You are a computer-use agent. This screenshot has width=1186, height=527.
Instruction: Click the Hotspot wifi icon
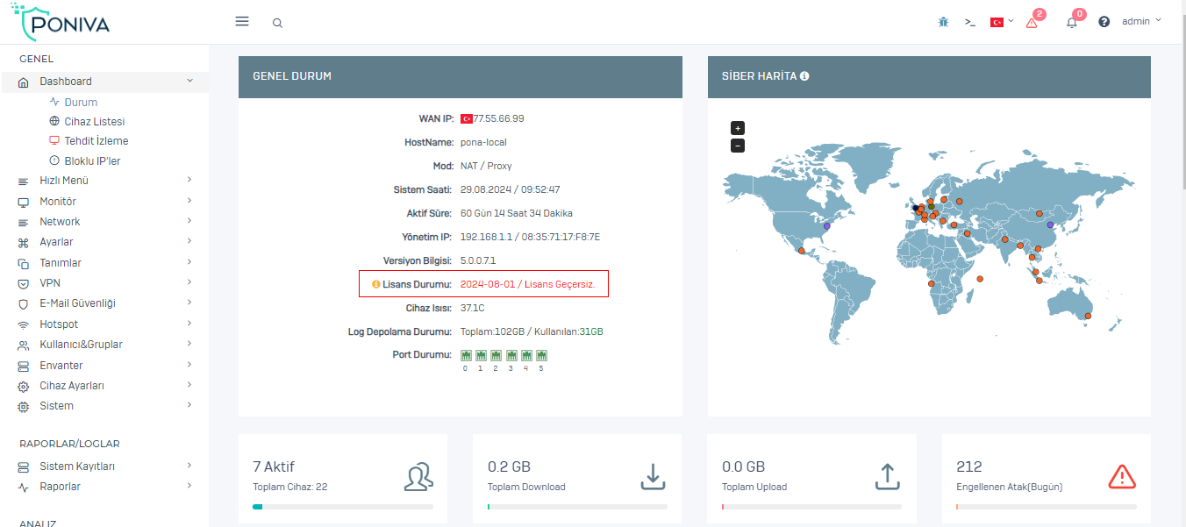pyautogui.click(x=24, y=325)
